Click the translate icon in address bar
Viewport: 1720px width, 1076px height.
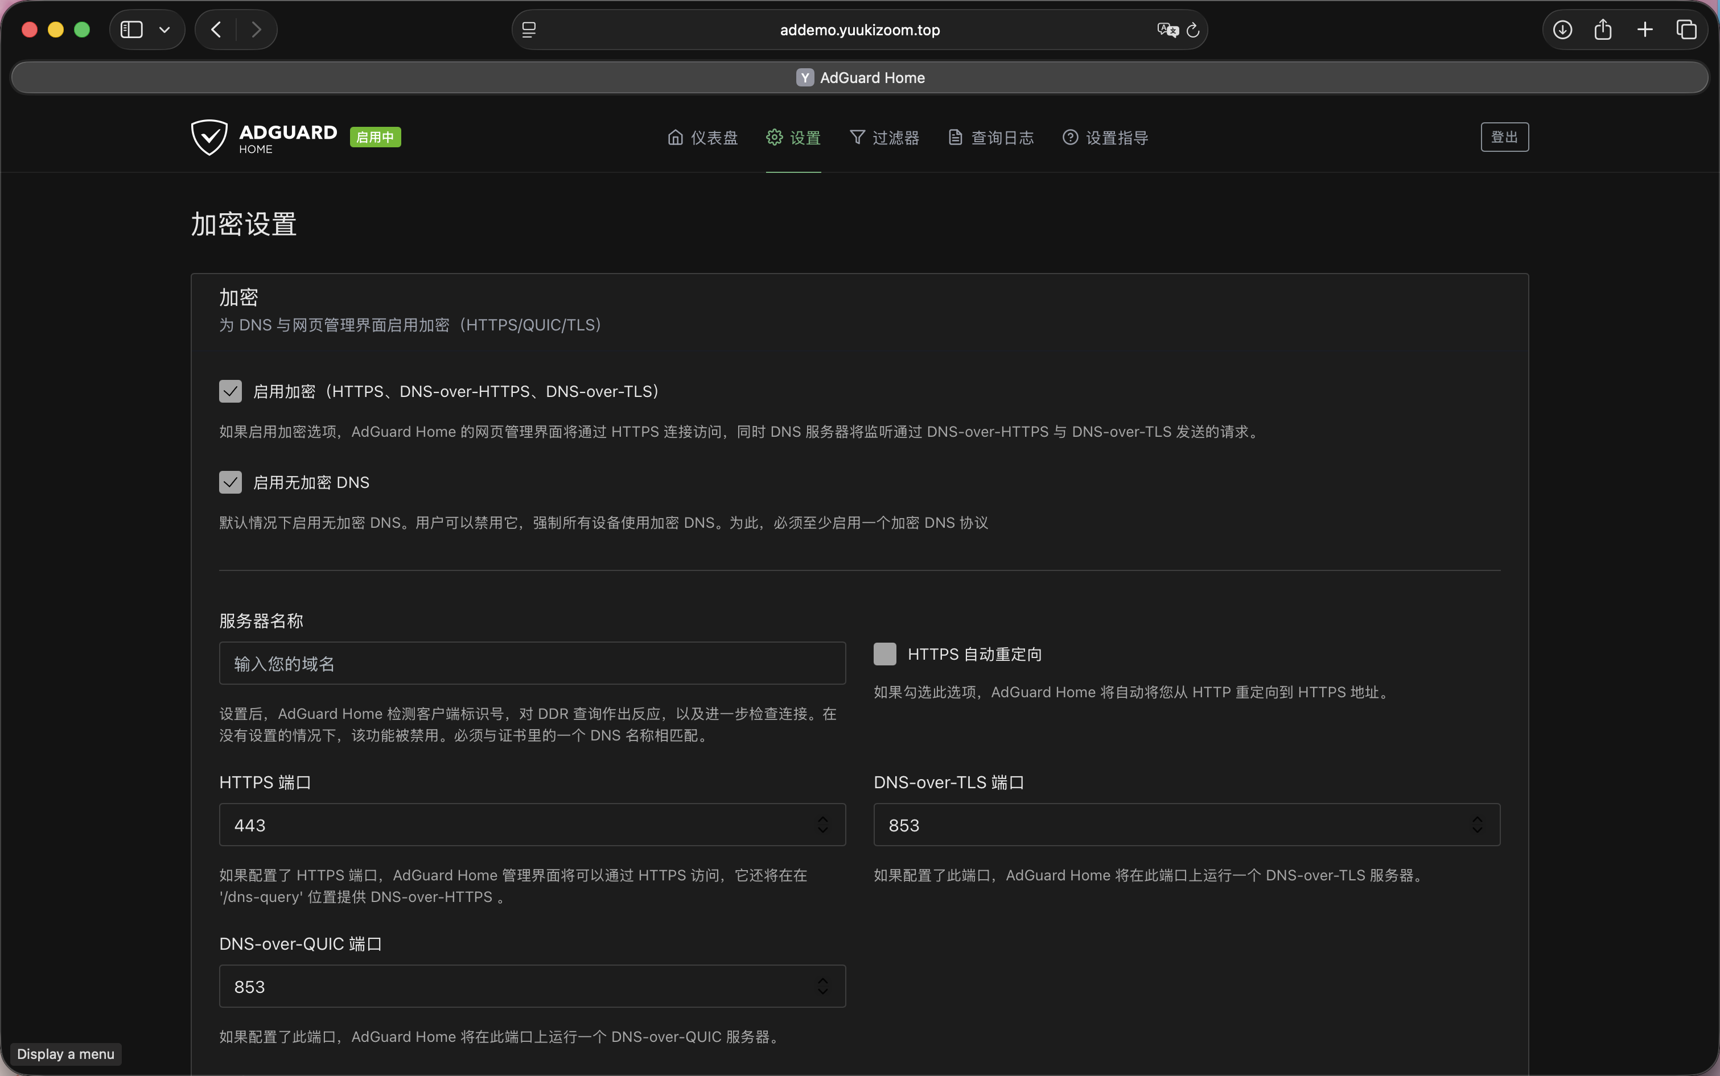[1167, 30]
